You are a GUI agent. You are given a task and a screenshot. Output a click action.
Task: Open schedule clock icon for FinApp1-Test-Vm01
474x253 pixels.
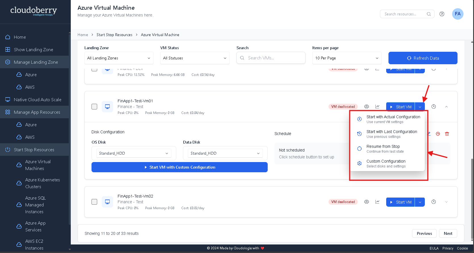point(434,107)
